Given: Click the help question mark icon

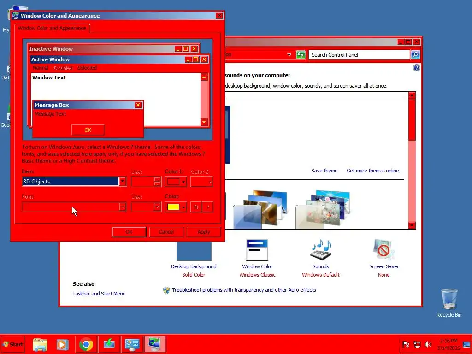Looking at the screenshot, I should coord(416,68).
